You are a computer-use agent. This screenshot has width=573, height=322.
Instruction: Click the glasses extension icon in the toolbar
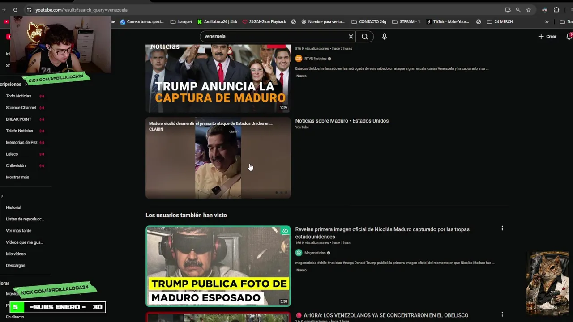tap(544, 10)
